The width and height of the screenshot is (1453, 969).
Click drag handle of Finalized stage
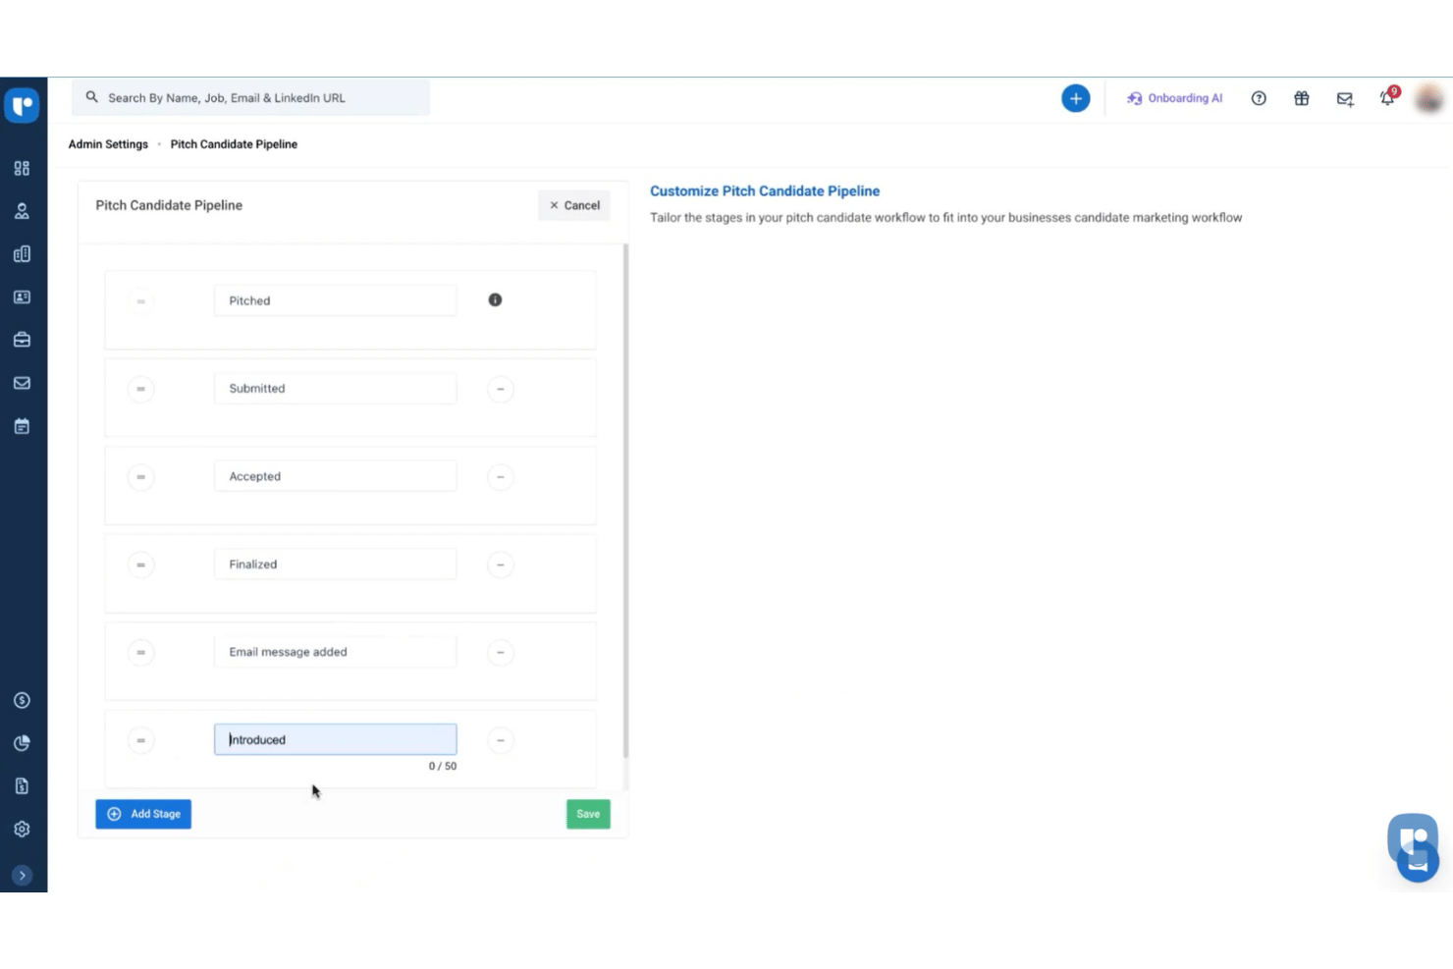(140, 565)
